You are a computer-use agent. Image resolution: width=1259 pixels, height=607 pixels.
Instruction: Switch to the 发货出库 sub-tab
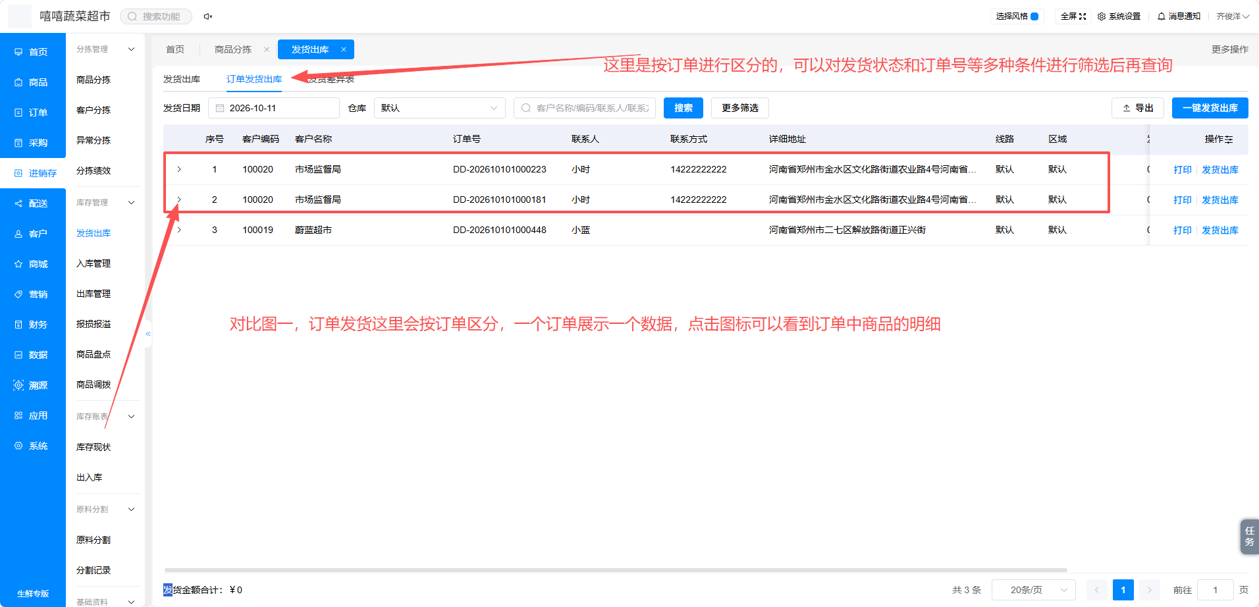pos(182,79)
